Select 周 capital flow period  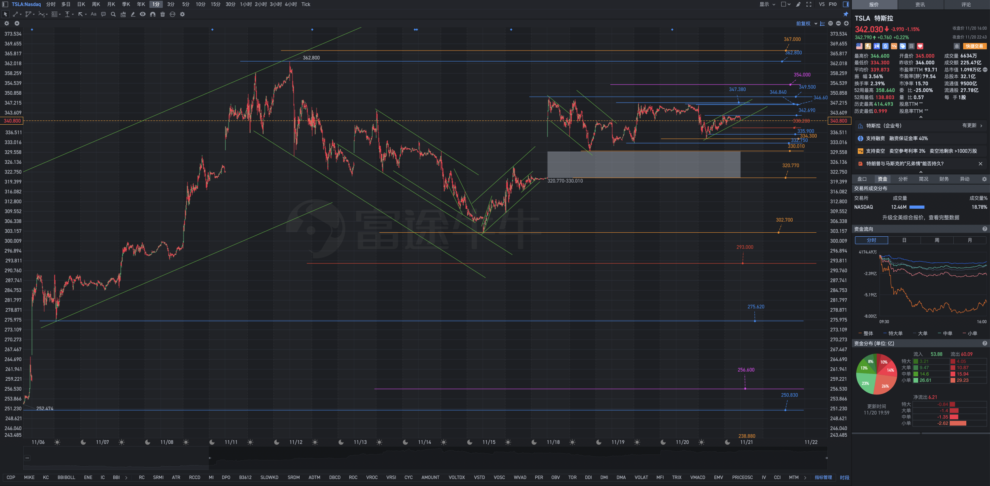click(x=937, y=240)
